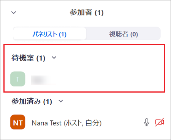Viewport: 171px width, 140px height.
Task: Click the 参加済み (1) section header
Action: pyautogui.click(x=32, y=101)
